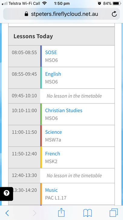Open the bookmarks book icon
The height and width of the screenshot is (220, 123).
point(87,213)
